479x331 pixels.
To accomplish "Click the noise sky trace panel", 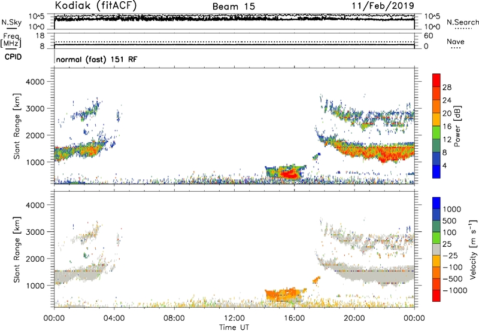I will 234,22.
